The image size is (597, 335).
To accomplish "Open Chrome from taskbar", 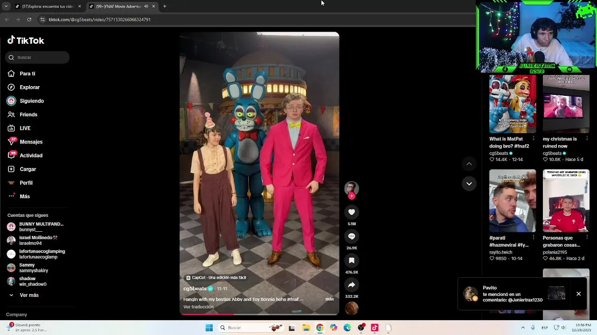I will pyautogui.click(x=319, y=328).
